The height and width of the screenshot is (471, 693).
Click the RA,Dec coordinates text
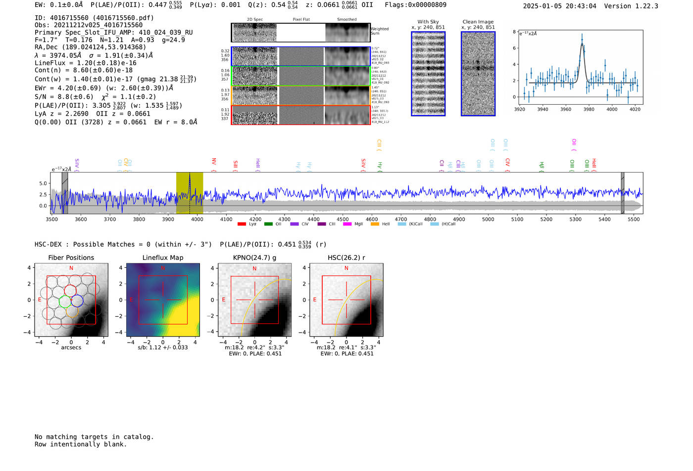91,47
